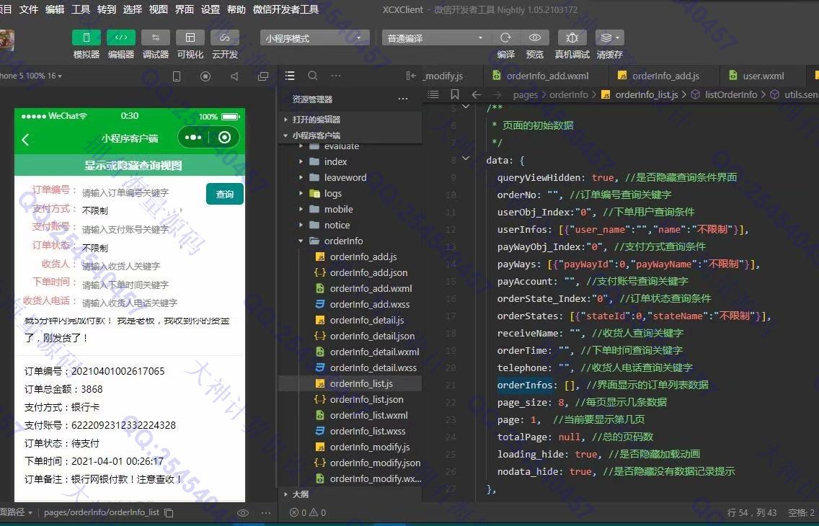819x526 pixels.
Task: Click the simulator record circle icon
Action: (205, 76)
